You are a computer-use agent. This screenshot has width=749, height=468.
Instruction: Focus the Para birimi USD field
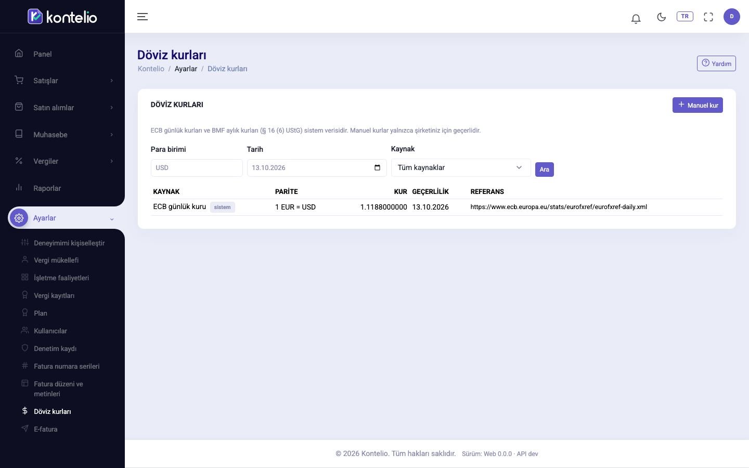click(x=197, y=168)
